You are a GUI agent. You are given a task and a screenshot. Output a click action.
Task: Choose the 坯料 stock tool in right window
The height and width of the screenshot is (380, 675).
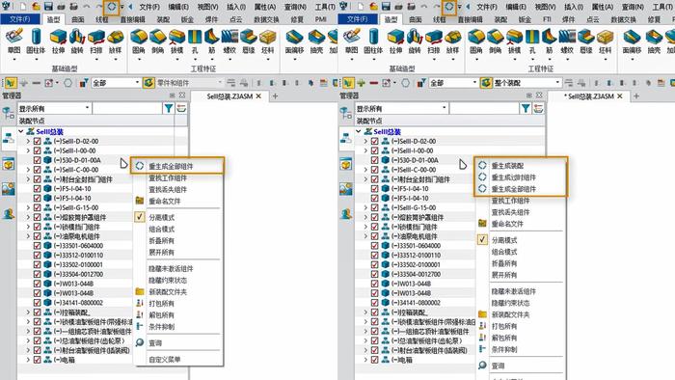[605, 41]
